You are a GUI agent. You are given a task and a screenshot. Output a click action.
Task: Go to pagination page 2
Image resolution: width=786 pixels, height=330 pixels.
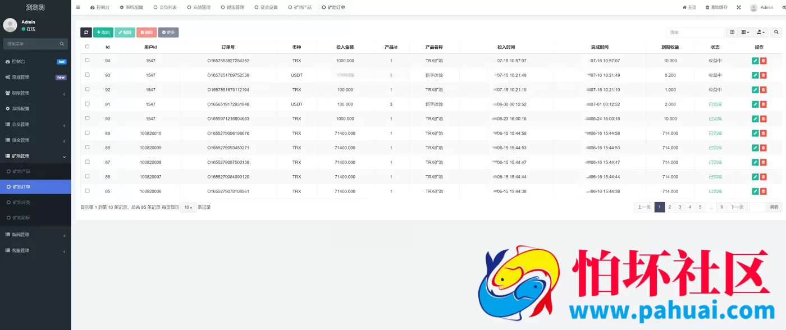tap(670, 207)
